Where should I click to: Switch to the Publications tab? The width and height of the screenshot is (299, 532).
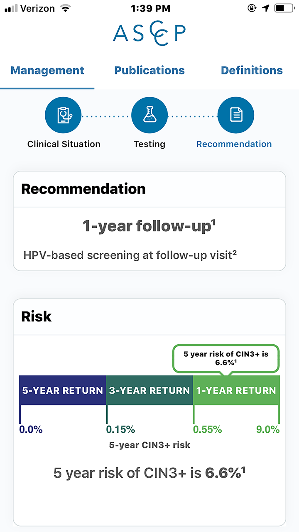coord(149,70)
